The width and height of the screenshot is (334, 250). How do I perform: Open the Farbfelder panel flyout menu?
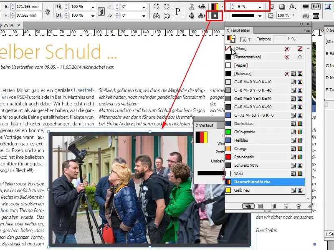[307, 30]
